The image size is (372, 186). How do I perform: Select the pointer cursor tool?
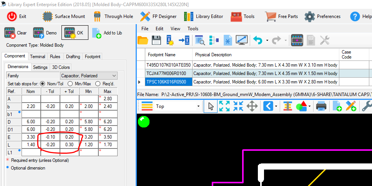[x=211, y=106]
